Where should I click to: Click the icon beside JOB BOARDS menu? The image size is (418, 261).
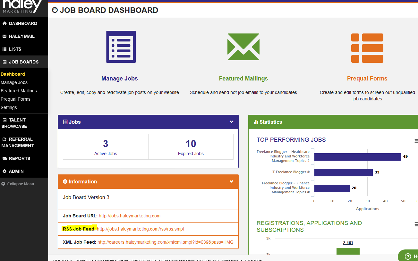click(4, 62)
